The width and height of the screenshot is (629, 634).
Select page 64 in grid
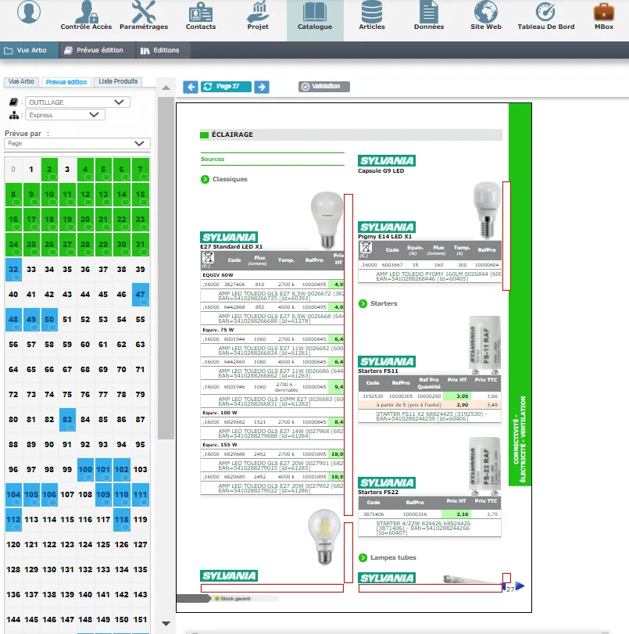(x=13, y=370)
